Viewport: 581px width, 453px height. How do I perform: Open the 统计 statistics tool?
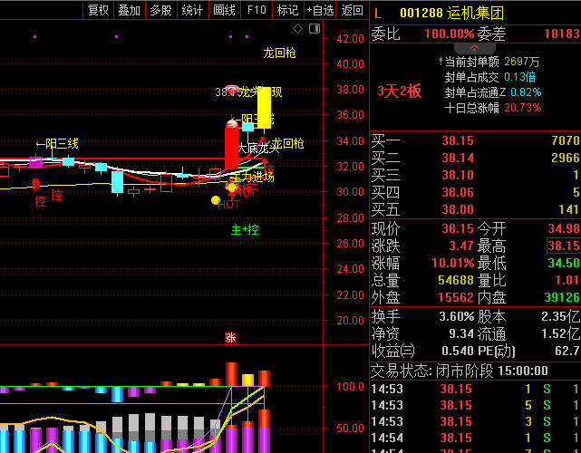point(192,10)
